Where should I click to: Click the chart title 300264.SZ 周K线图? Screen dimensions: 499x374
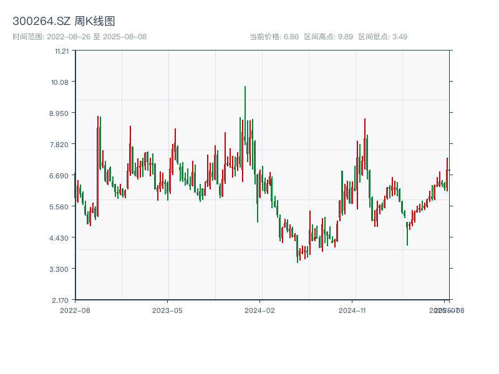pyautogui.click(x=64, y=21)
